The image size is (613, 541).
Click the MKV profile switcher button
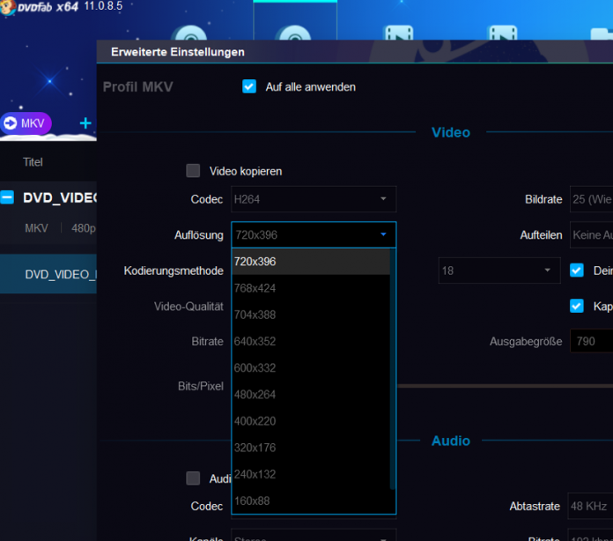(x=26, y=123)
